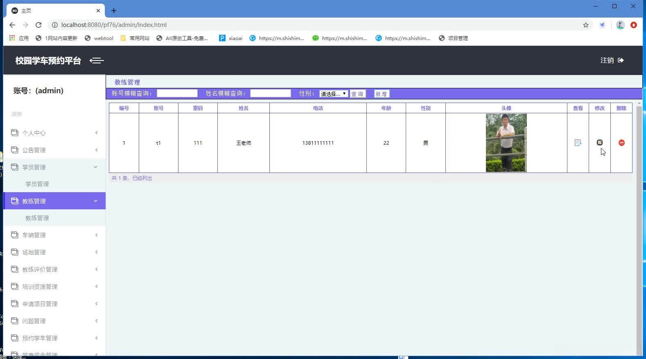Open the browser profile avatar

620,25
